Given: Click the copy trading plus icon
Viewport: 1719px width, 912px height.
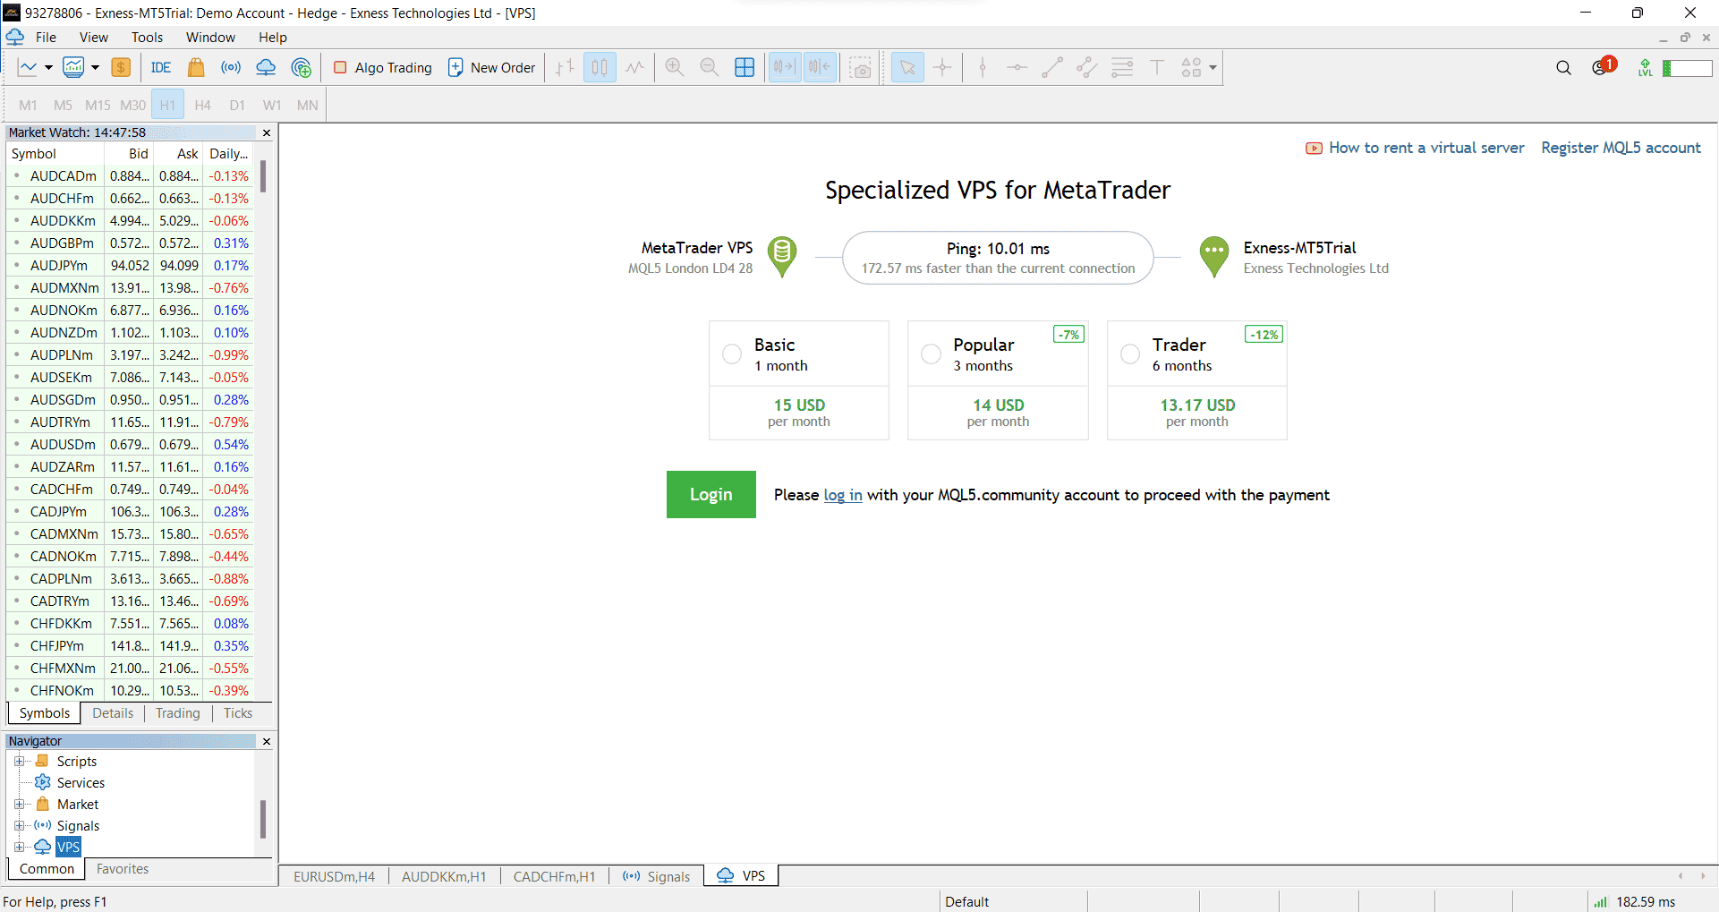Looking at the screenshot, I should point(302,67).
